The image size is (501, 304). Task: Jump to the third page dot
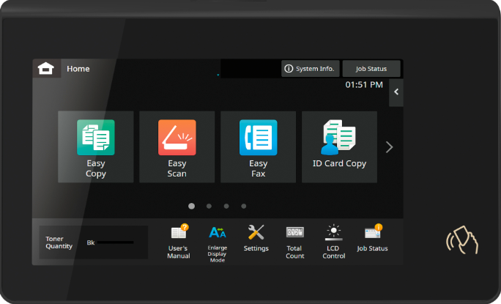(226, 207)
